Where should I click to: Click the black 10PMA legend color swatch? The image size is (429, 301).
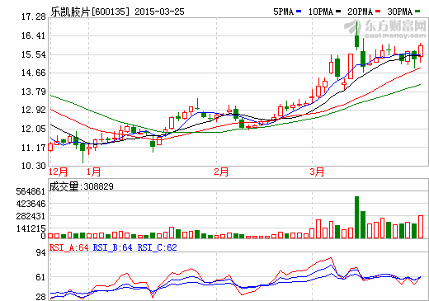[338, 12]
